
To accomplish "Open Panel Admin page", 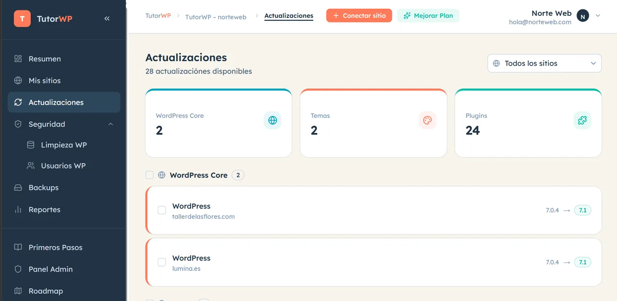I will click(x=64, y=269).
